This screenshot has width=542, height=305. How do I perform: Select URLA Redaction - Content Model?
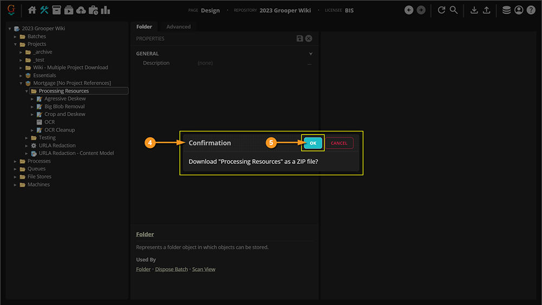click(76, 153)
